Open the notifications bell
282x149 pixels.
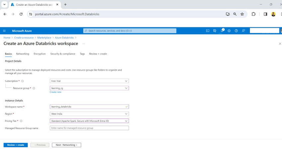coord(222,31)
